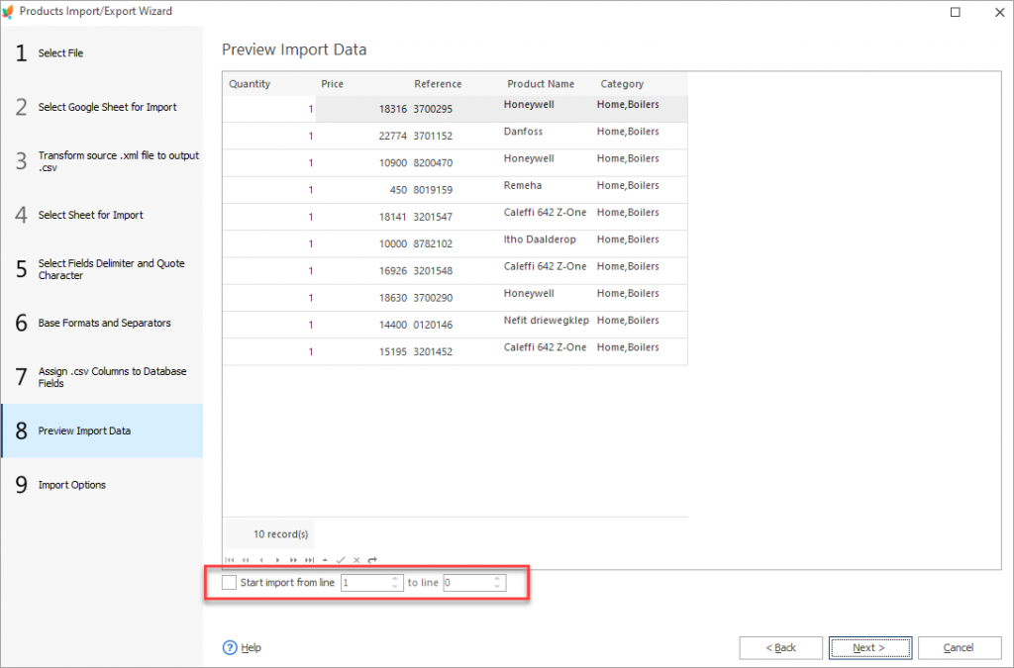Increment the start line spinner value
Screen dimensions: 1014x668
tap(394, 578)
